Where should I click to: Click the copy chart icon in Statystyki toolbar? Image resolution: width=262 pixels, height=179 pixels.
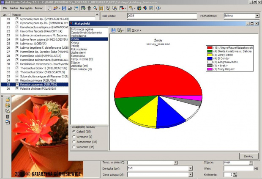click(120, 30)
